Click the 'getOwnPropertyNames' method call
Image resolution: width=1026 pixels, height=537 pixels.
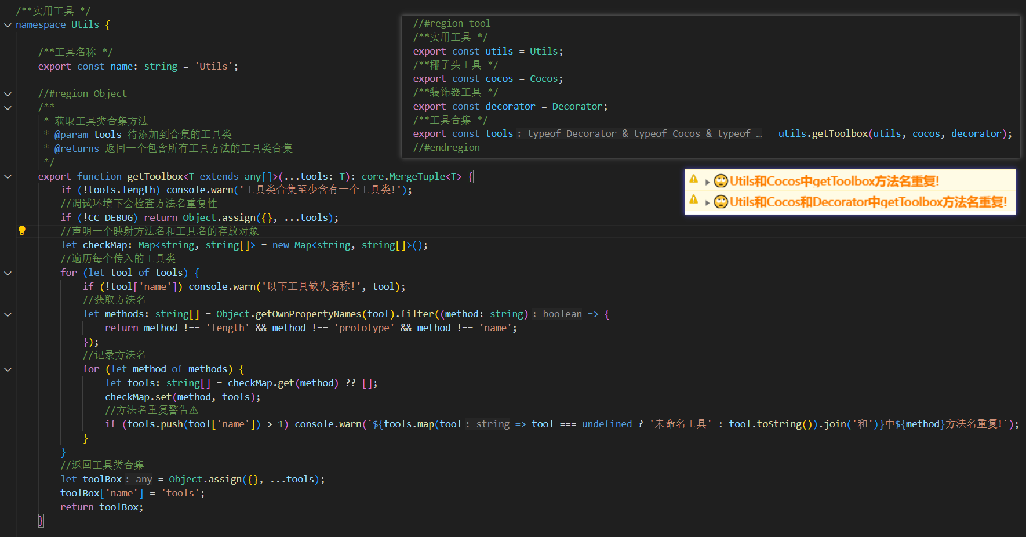coord(308,314)
